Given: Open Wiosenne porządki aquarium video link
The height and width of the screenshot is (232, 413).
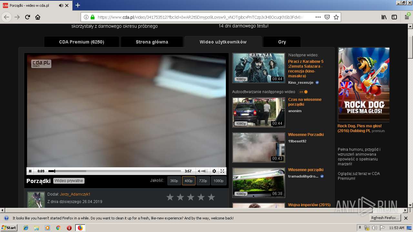Looking at the screenshot, I should [306, 170].
